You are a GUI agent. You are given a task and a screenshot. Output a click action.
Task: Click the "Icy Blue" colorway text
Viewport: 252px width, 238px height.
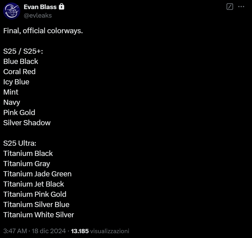16,82
